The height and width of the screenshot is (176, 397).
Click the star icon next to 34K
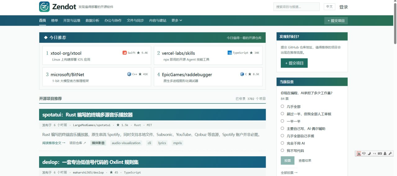[251, 53]
